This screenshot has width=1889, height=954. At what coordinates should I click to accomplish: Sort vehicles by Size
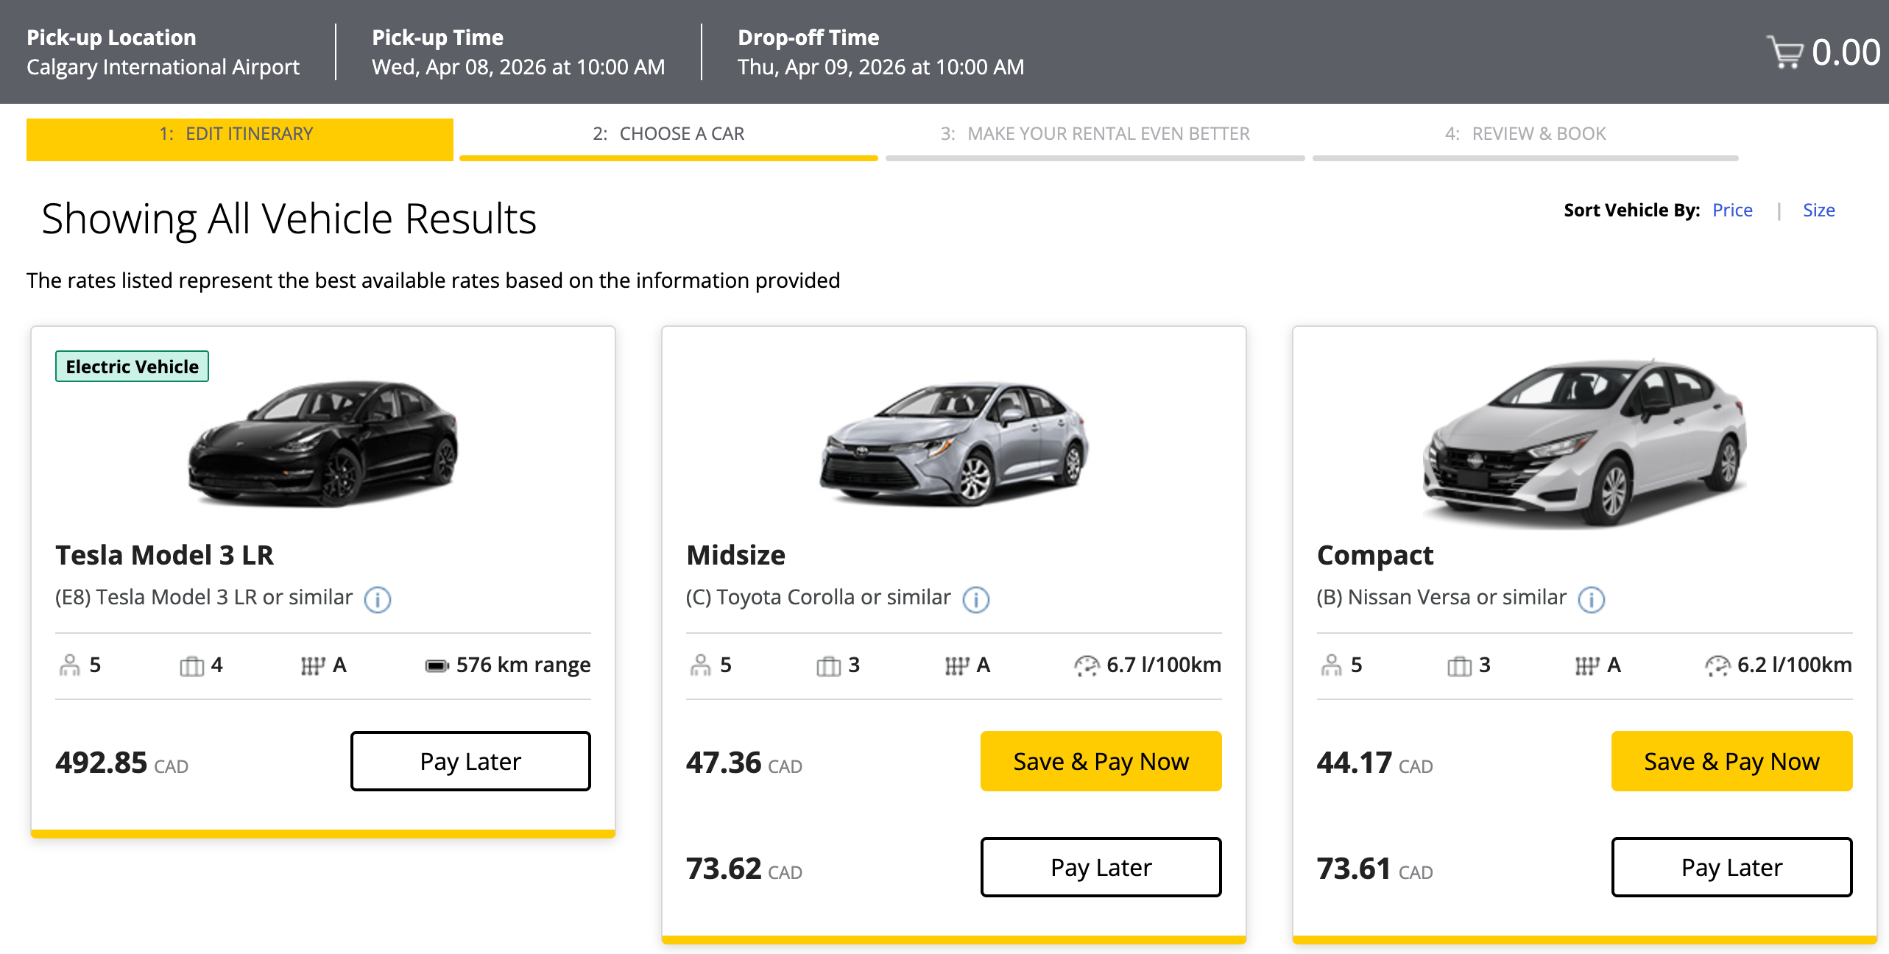point(1819,210)
